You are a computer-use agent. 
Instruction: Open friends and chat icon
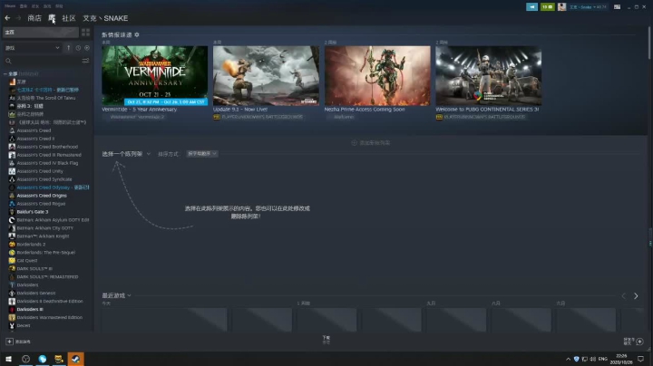coord(639,342)
